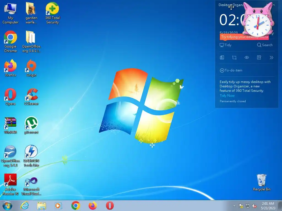Open Windows Explorer from taskbar
Screen dimensions: 282x211
pos(42,206)
